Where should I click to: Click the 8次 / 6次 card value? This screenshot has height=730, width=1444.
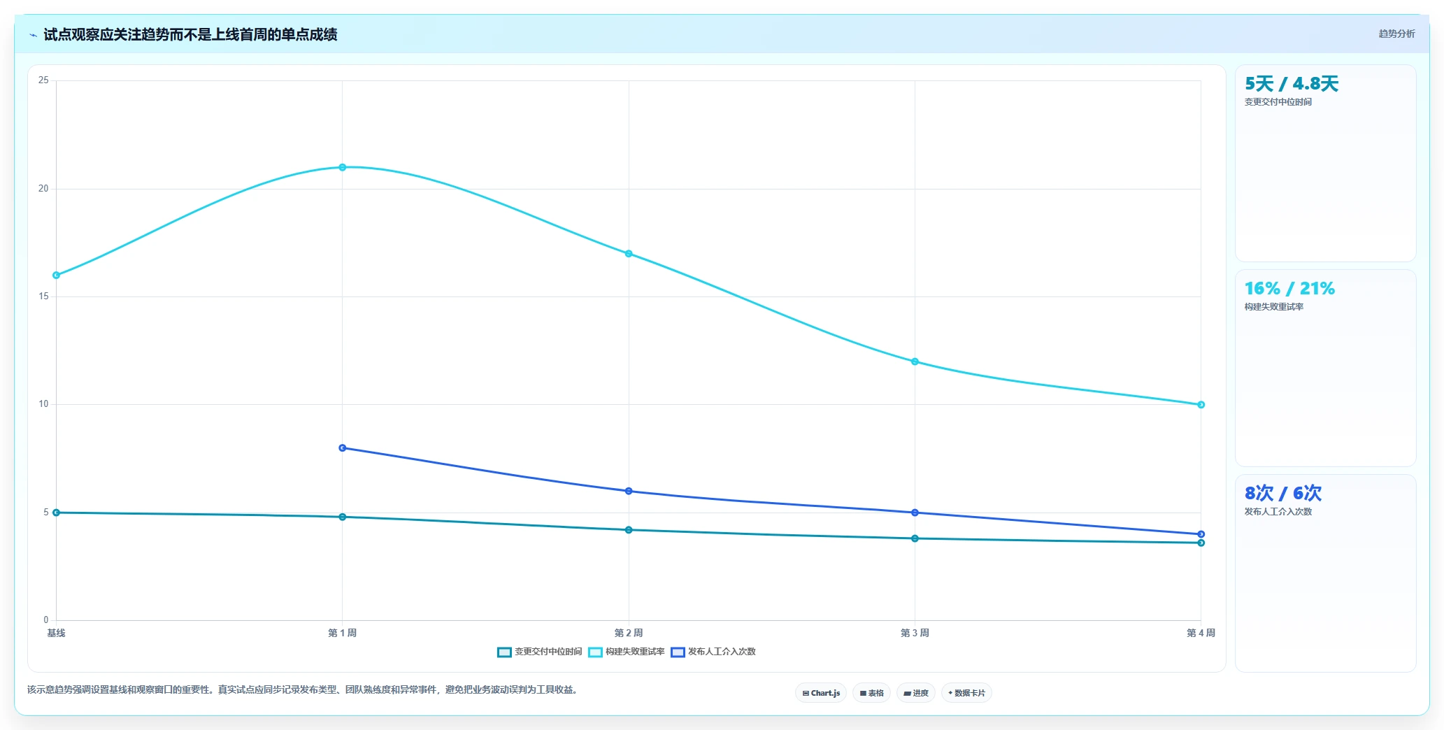point(1282,493)
